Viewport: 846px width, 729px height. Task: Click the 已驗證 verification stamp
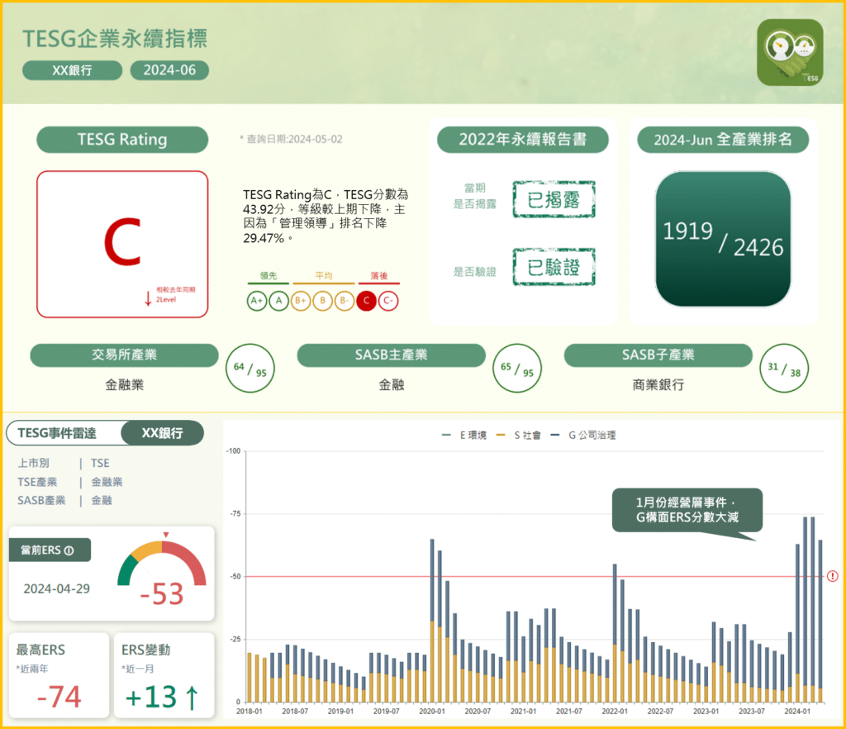coord(554,267)
